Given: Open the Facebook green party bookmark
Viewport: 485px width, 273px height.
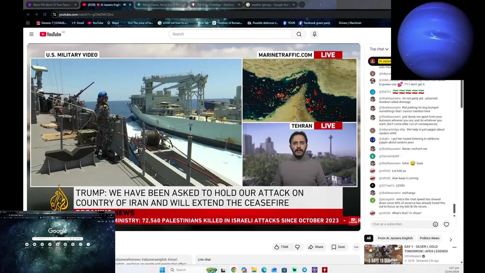Looking at the screenshot, I should point(314,23).
